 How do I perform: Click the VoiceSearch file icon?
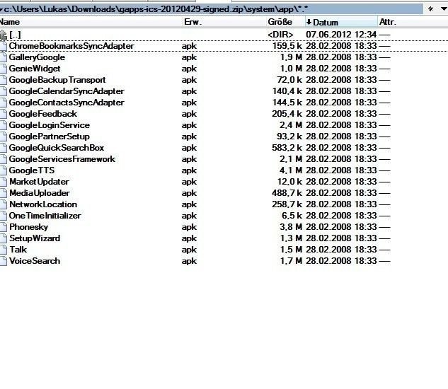[3, 261]
